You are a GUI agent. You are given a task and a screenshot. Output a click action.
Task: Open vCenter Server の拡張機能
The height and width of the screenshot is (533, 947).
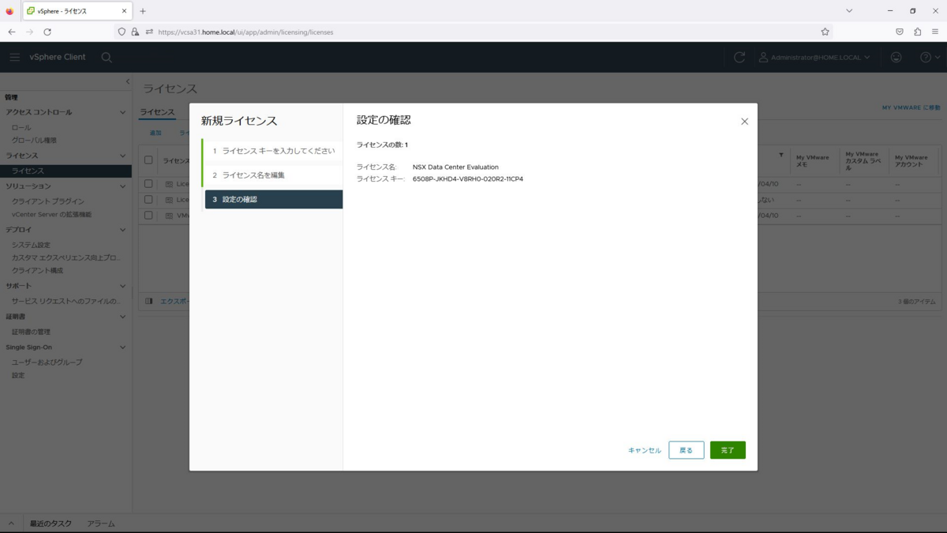[51, 214]
